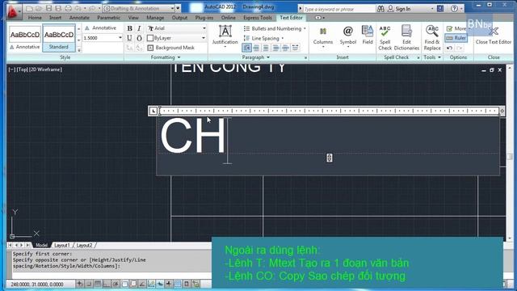Expand the Formatting panel

coord(165,57)
